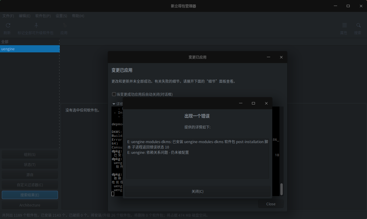Maximize the main package manager window

(x=348, y=6)
